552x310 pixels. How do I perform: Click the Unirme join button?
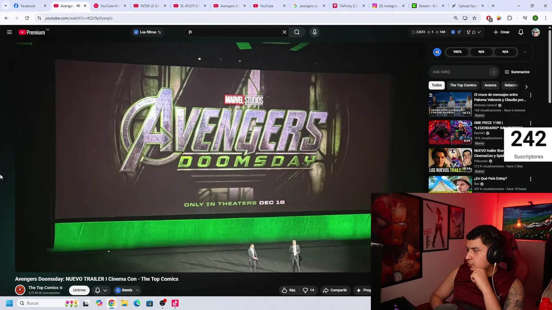[79, 290]
